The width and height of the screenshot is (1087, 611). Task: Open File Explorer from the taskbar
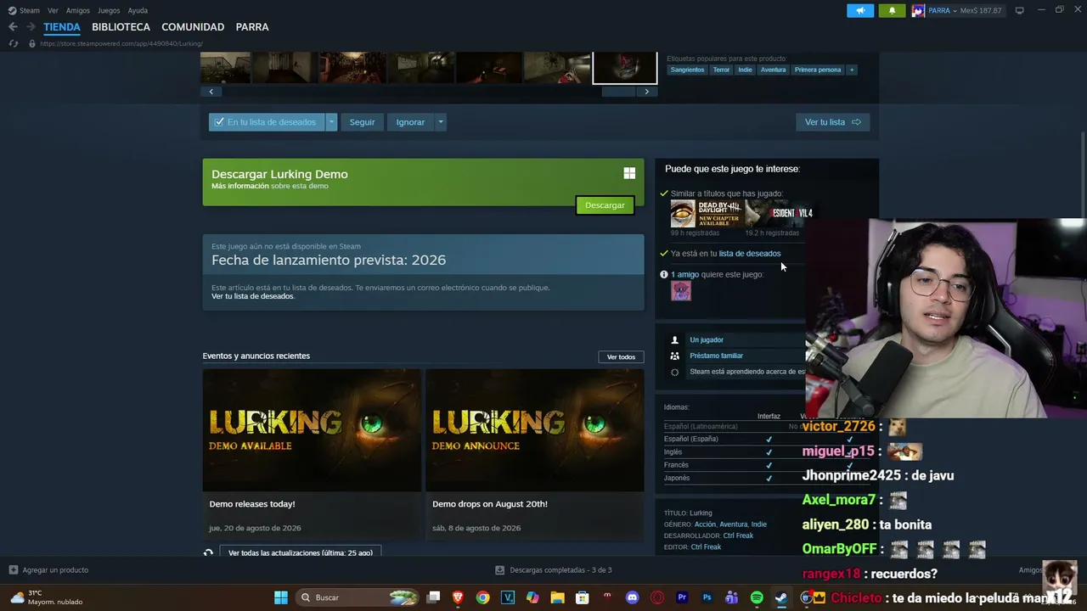(x=558, y=597)
